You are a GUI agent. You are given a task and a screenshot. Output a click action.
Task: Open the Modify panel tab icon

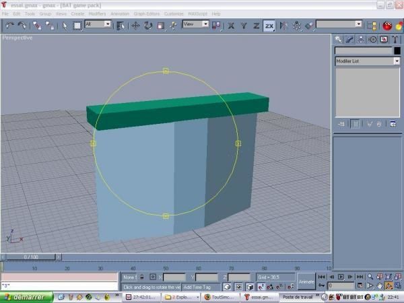[349, 40]
